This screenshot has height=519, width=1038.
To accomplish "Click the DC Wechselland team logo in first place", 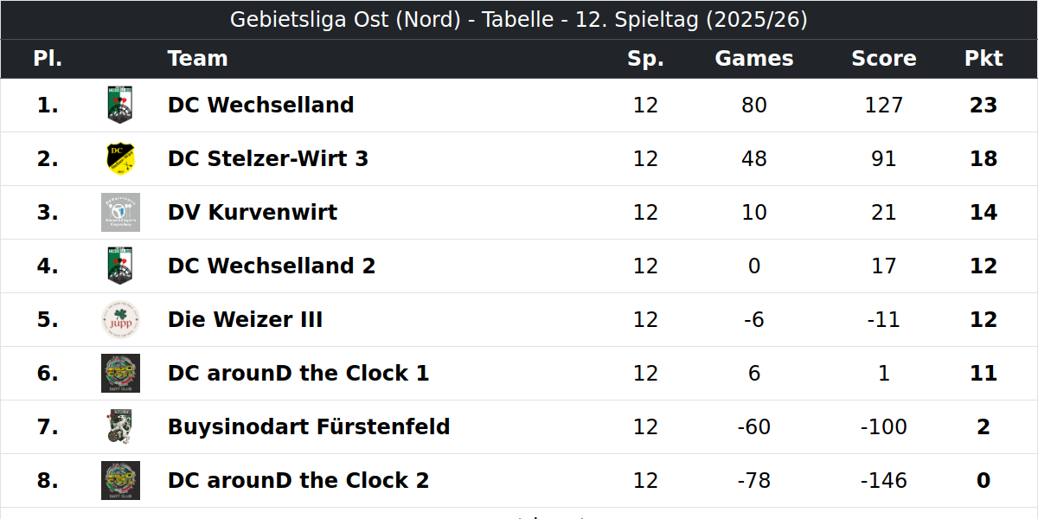I will [120, 105].
